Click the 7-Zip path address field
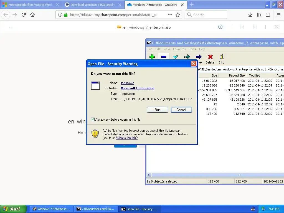 tap(241, 69)
